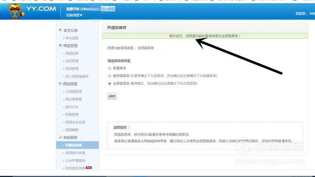Click the 进入频道 button in header
Viewport: 315px width, 177px height.
tap(108, 9)
